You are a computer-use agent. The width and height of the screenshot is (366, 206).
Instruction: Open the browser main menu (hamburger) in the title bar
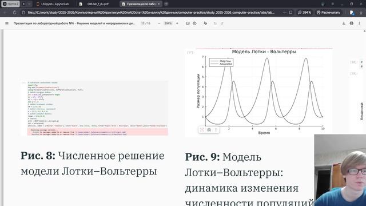click(333, 4)
